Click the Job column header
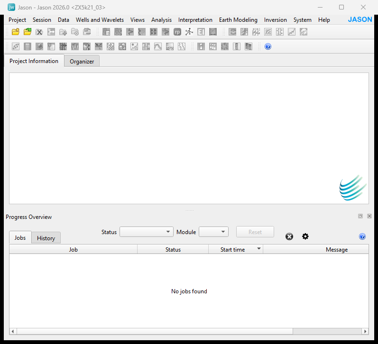Screen dimensions: 378x344 pos(74,249)
